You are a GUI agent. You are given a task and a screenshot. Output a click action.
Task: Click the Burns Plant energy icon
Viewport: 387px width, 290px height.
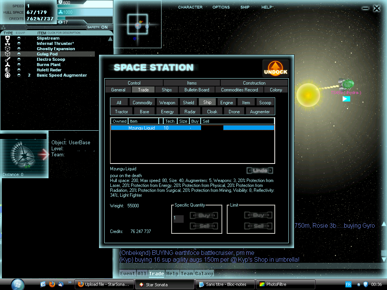[x=8, y=65]
